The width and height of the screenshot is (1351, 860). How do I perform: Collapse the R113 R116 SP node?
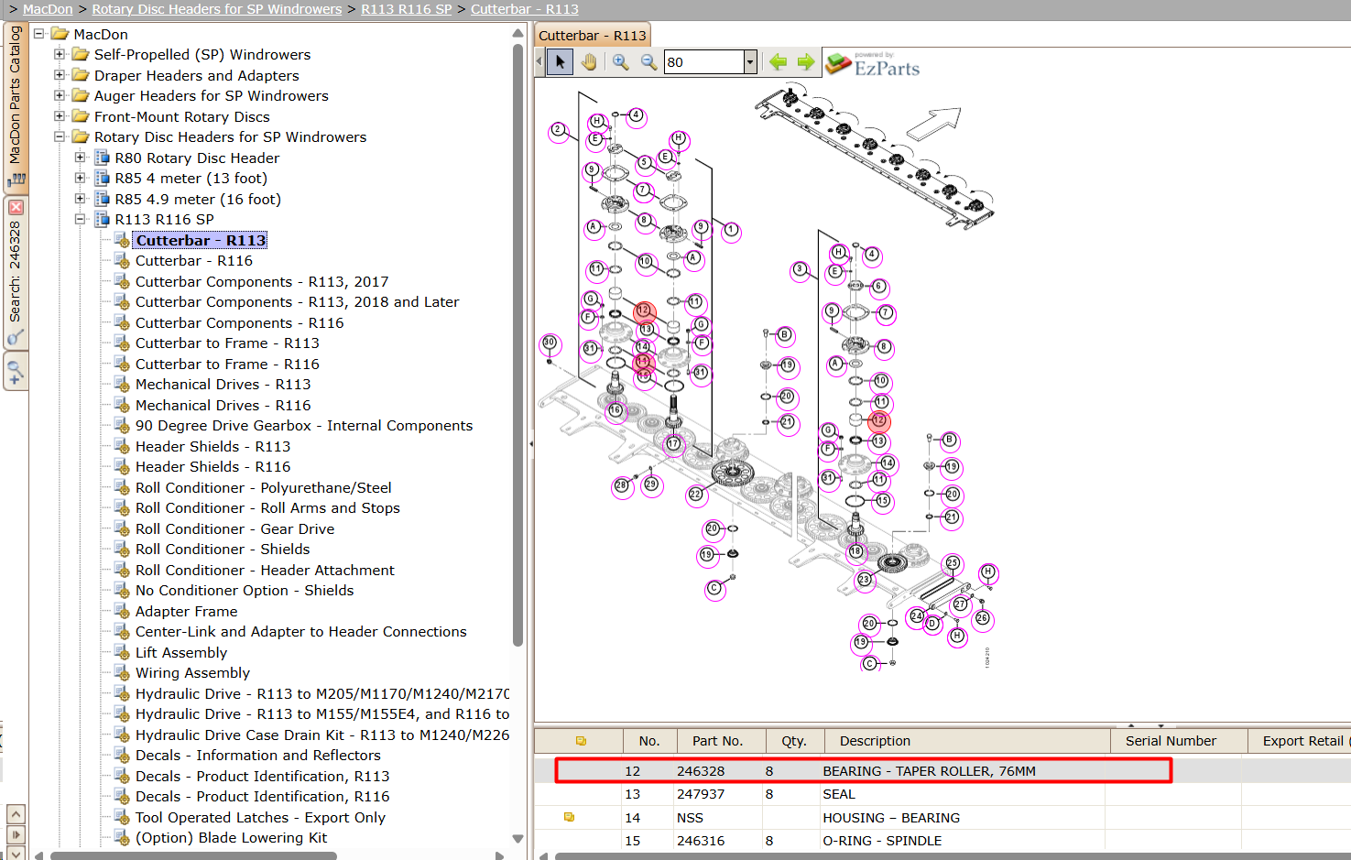coord(80,220)
